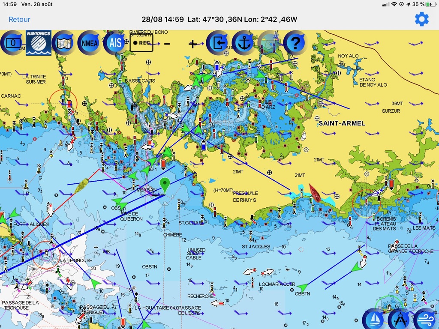Click the SURZUR place label
Image resolution: width=439 pixels, height=329 pixels.
(391, 111)
